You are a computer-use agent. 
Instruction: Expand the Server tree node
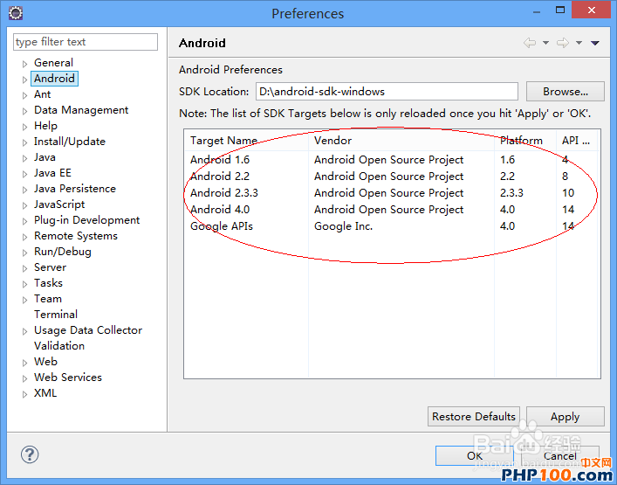(24, 268)
